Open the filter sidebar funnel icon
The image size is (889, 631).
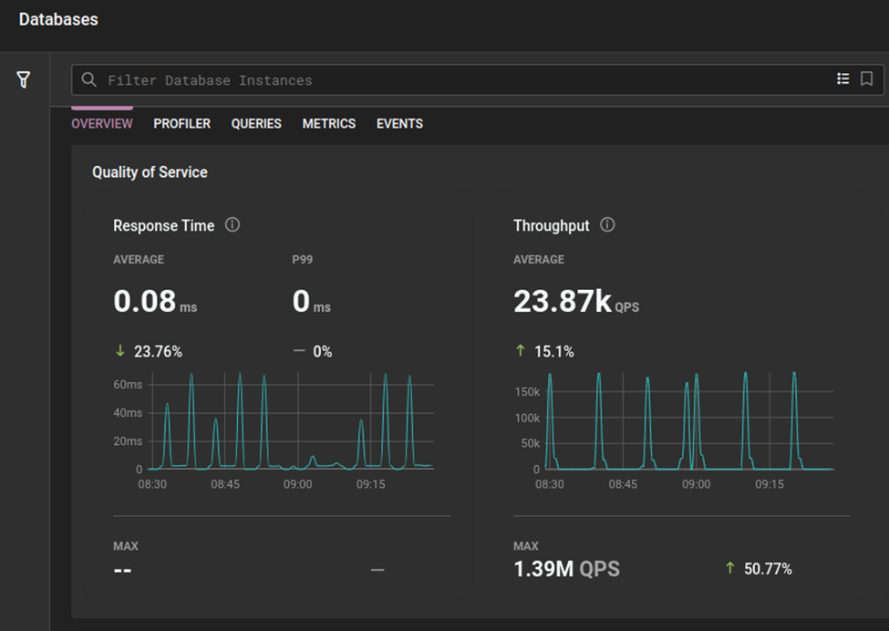point(23,79)
